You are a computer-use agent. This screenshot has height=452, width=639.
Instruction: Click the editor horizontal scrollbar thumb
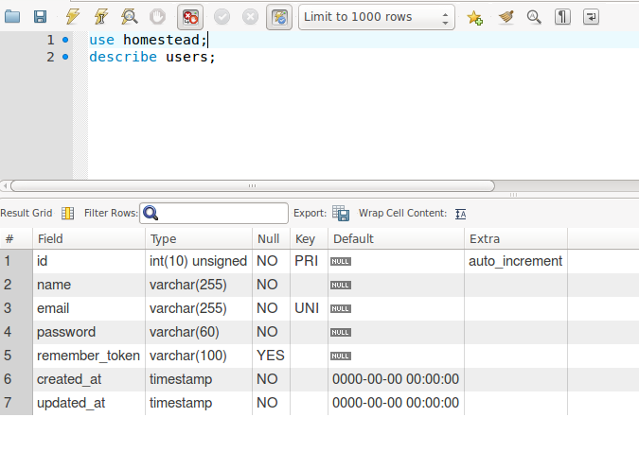tap(253, 186)
